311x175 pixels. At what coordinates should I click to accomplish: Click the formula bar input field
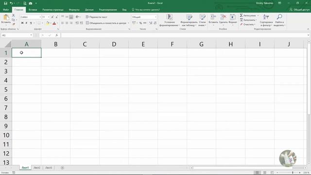[184, 35]
